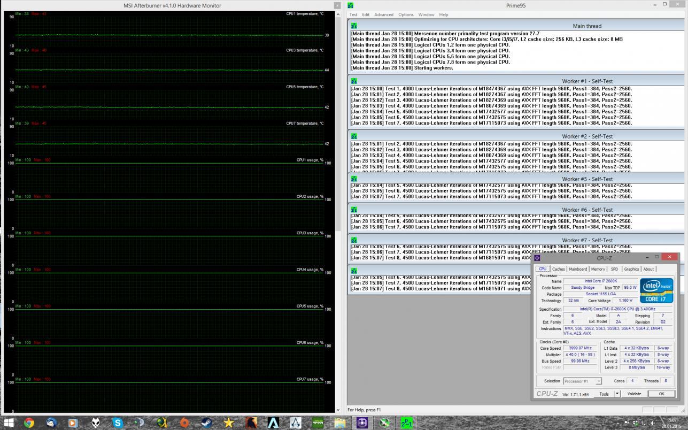Image resolution: width=688 pixels, height=430 pixels.
Task: Click the yellow star taskbar icon
Action: (x=229, y=423)
